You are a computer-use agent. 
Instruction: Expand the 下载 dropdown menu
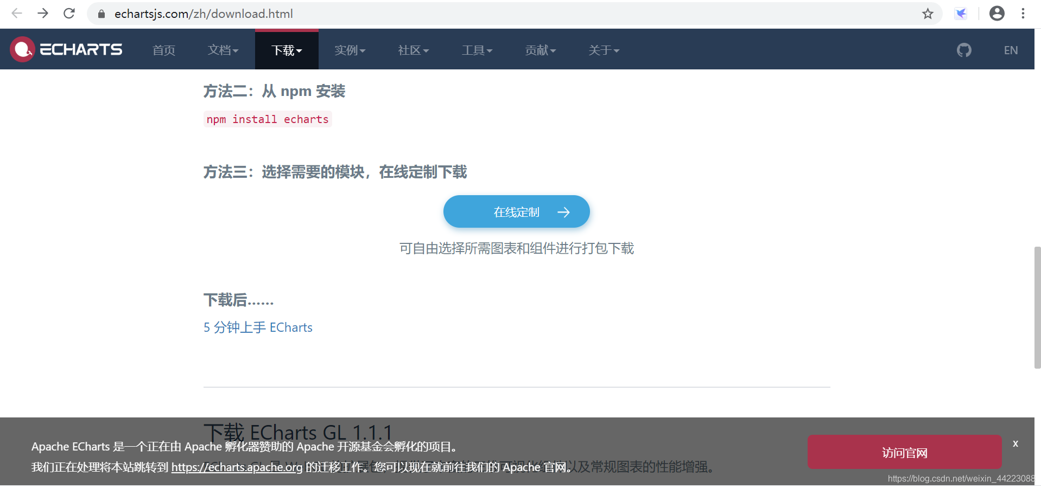[287, 50]
